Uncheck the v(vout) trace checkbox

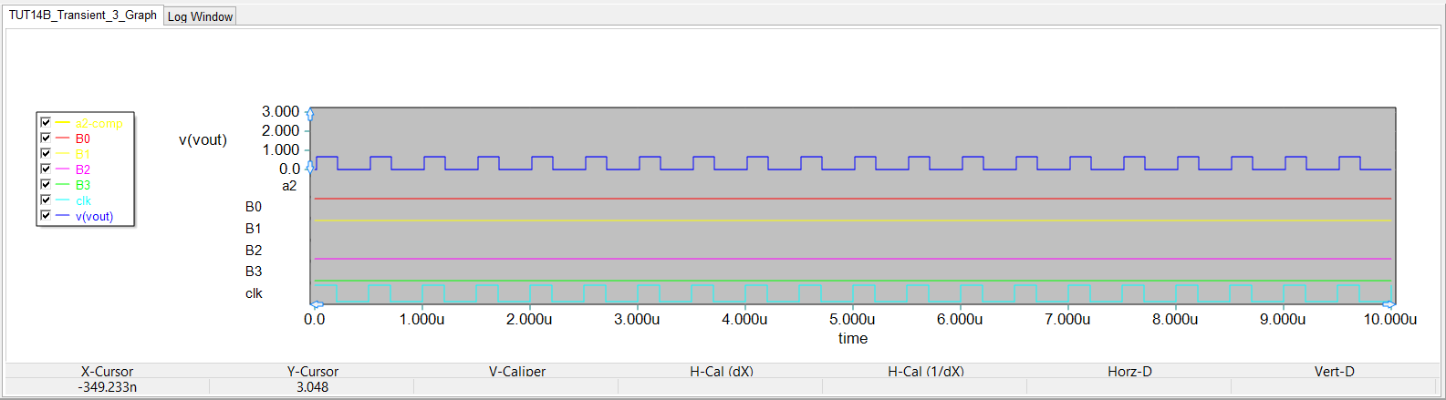[x=46, y=215]
